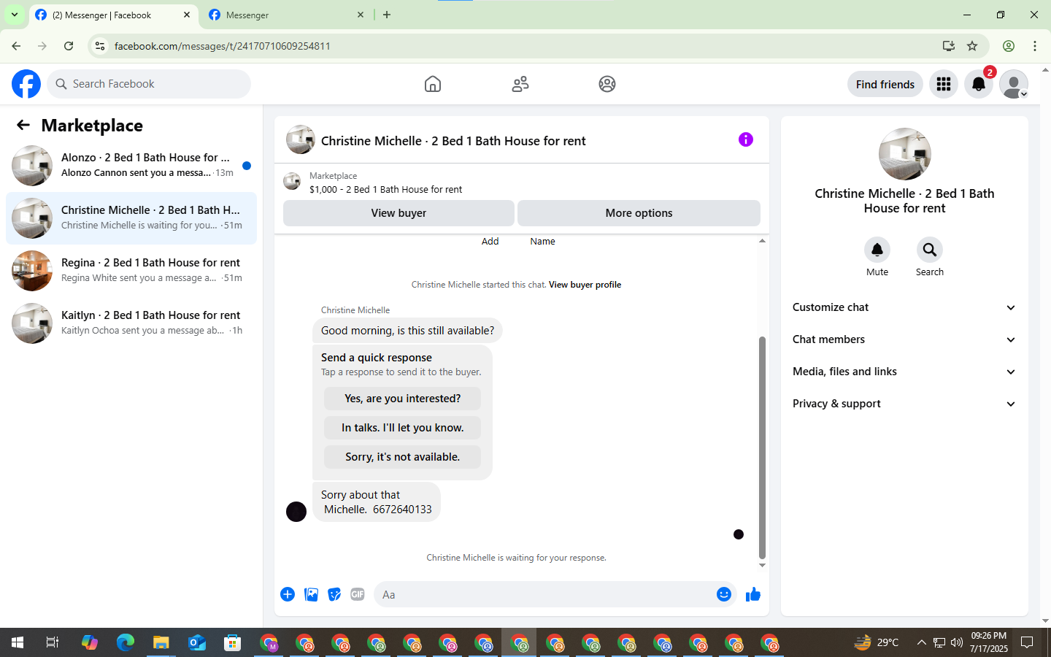Image resolution: width=1051 pixels, height=657 pixels.
Task: Open the notifications bell
Action: pos(979,84)
